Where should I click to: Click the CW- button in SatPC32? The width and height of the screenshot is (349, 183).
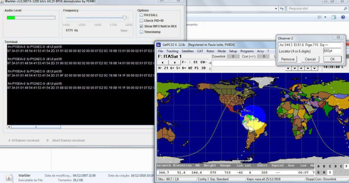click(204, 62)
